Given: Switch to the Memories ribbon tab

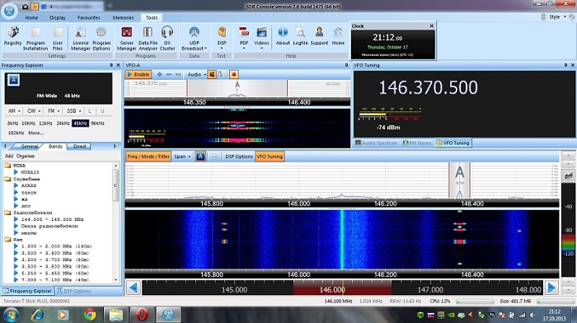Looking at the screenshot, I should (x=123, y=17).
